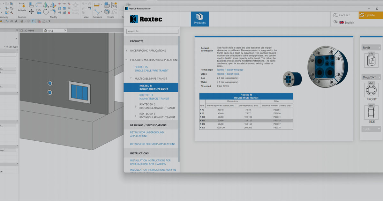The height and width of the screenshot is (201, 383).
Task: Switch to the 3D Frame tab
Action: click(29, 30)
